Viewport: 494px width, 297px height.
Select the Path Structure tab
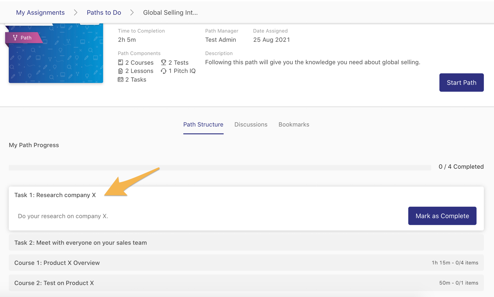pos(203,125)
